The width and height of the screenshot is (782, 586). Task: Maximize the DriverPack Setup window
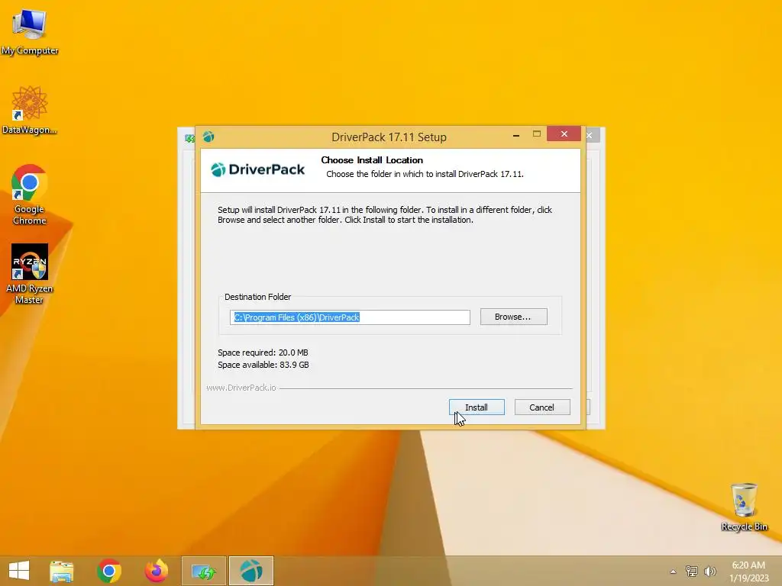tap(537, 134)
